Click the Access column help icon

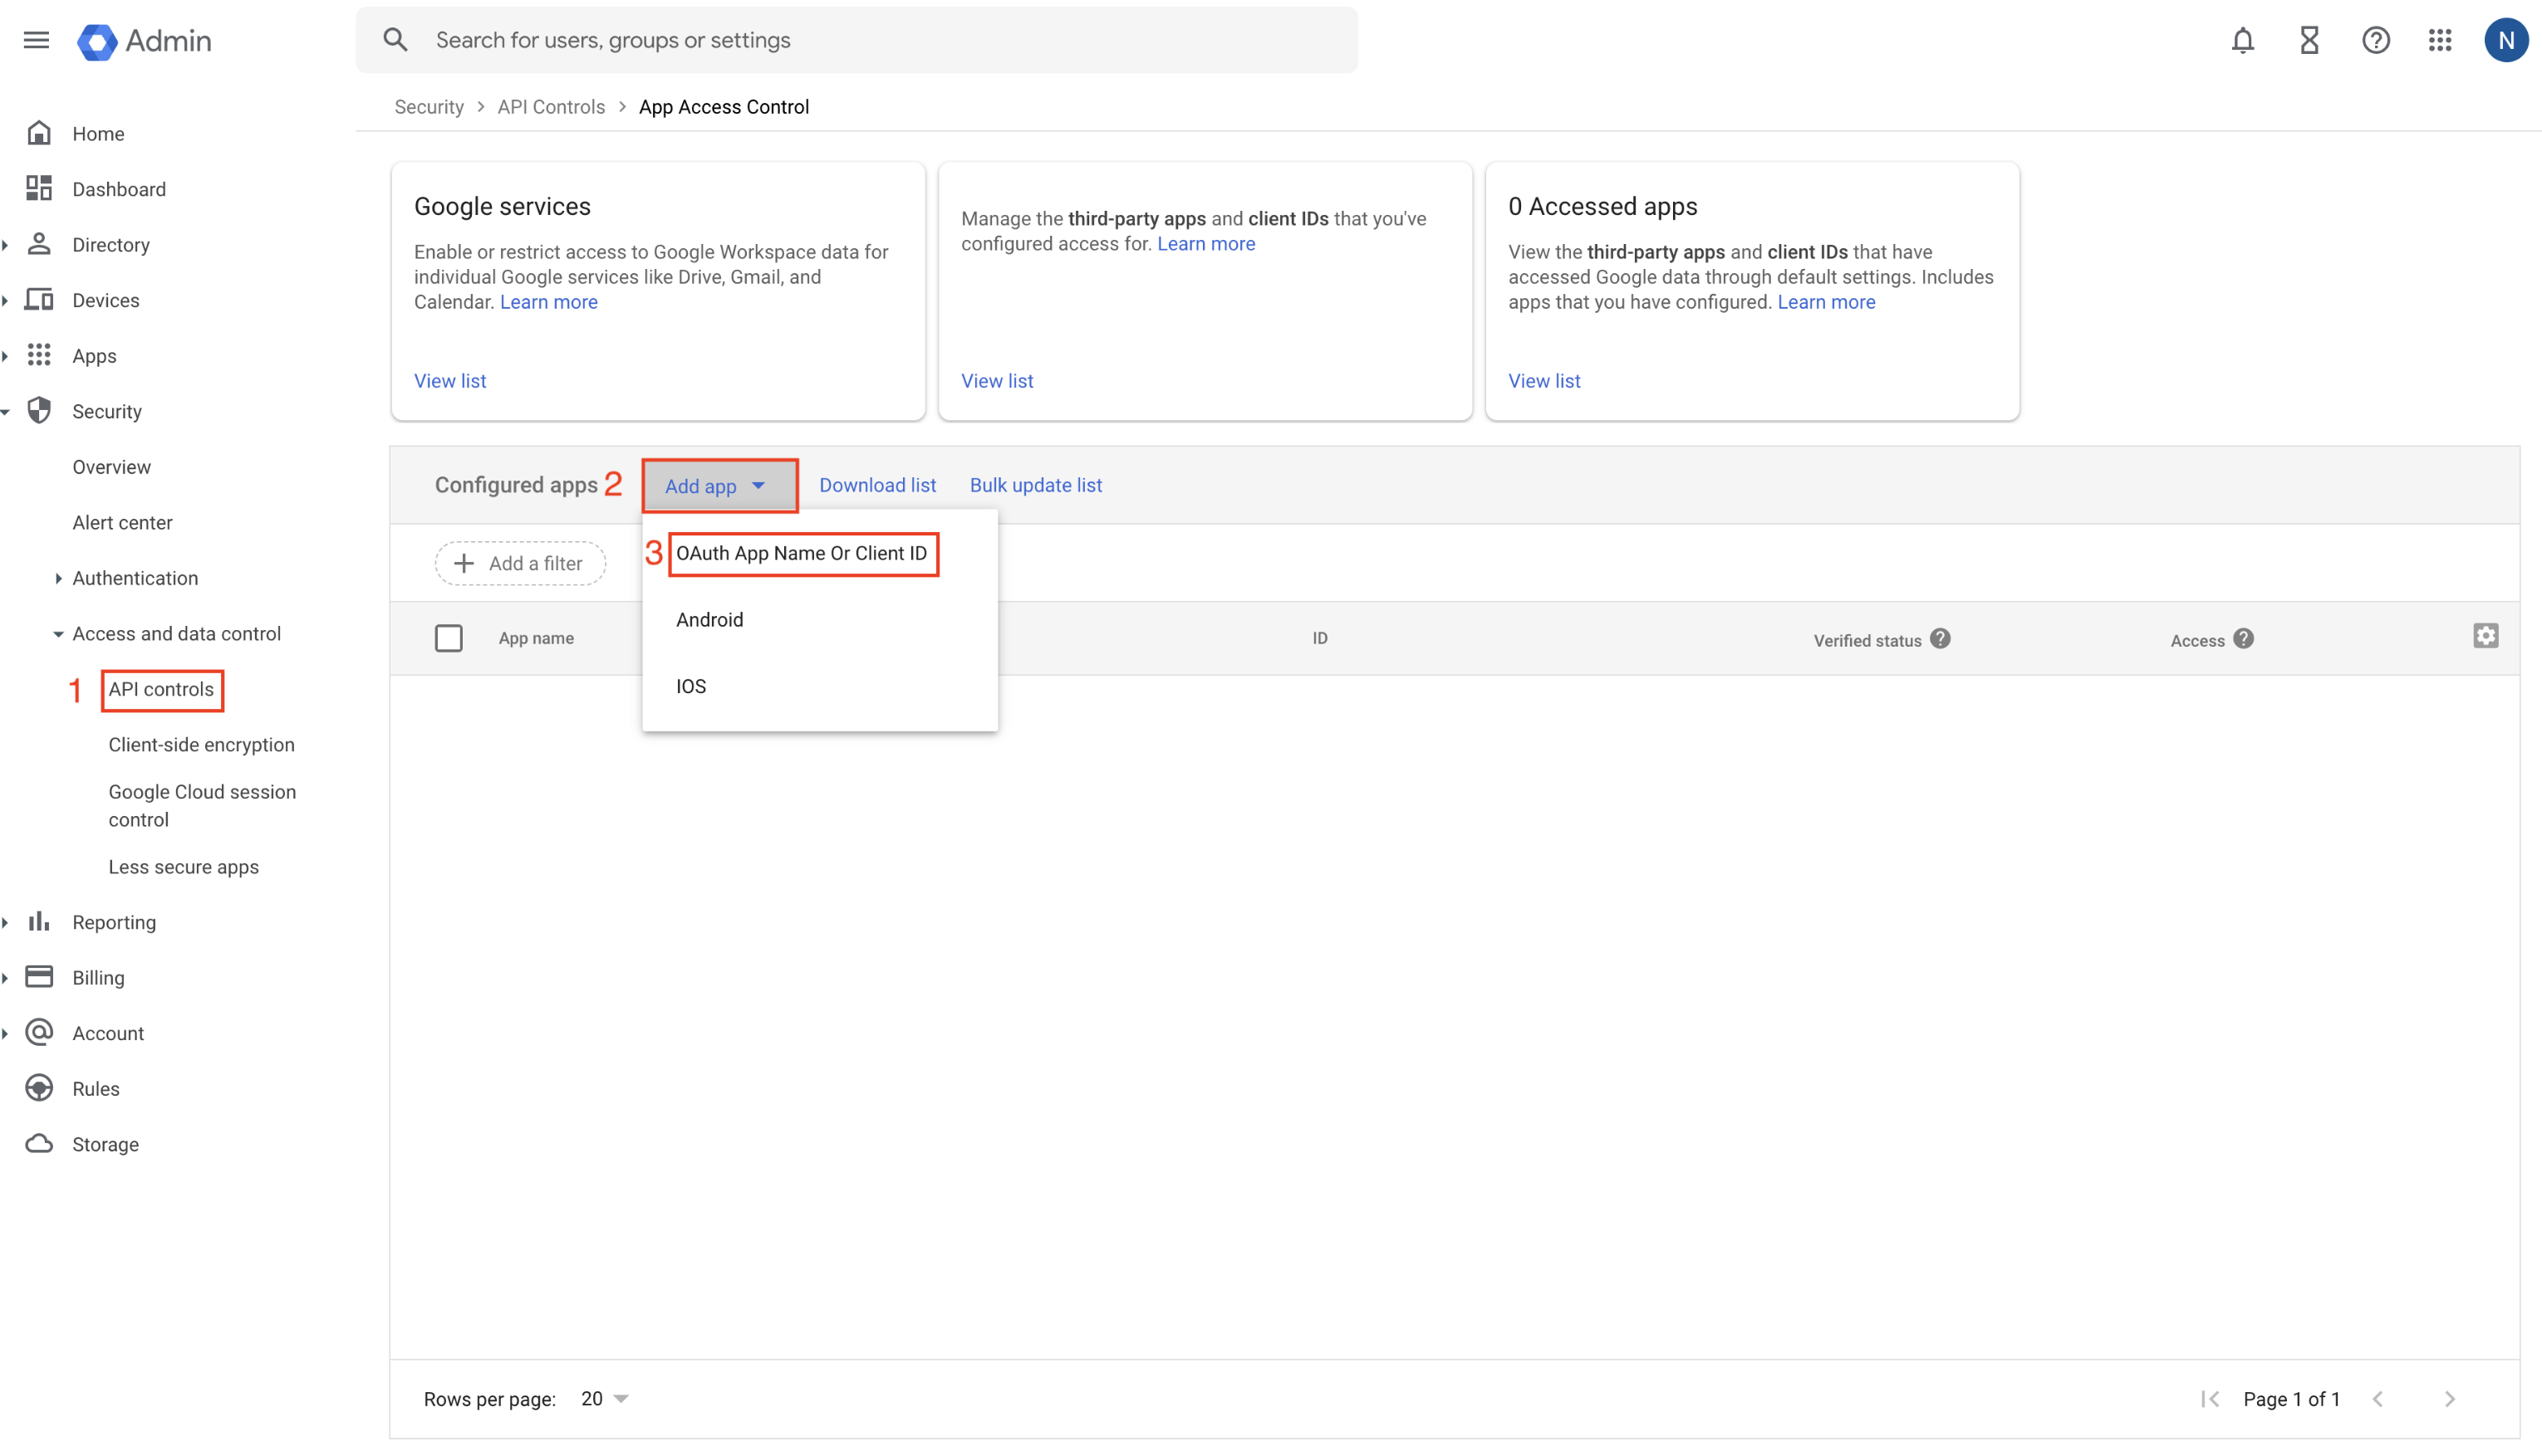coord(2244,639)
